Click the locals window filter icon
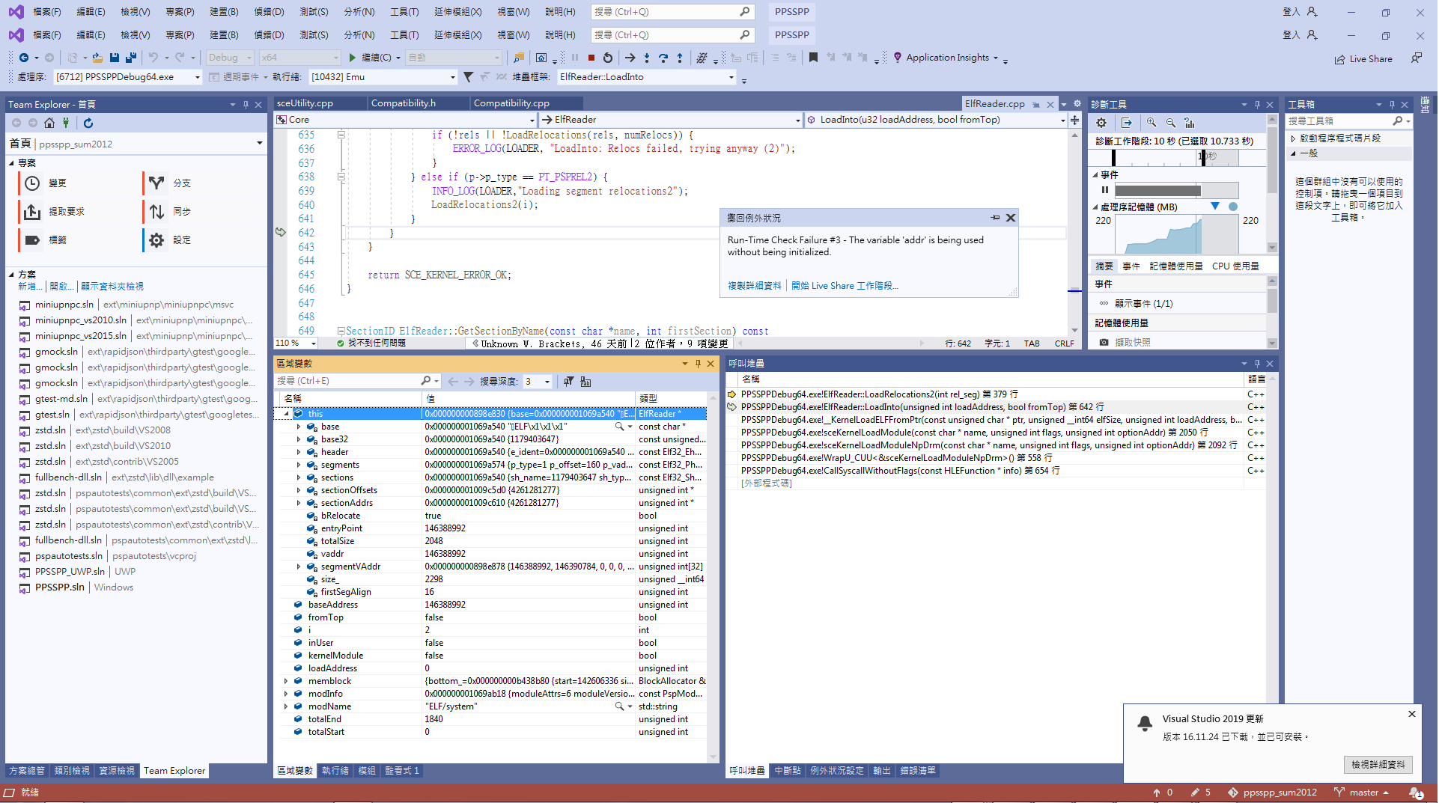Screen dimensions: 1439x803 (x=569, y=382)
